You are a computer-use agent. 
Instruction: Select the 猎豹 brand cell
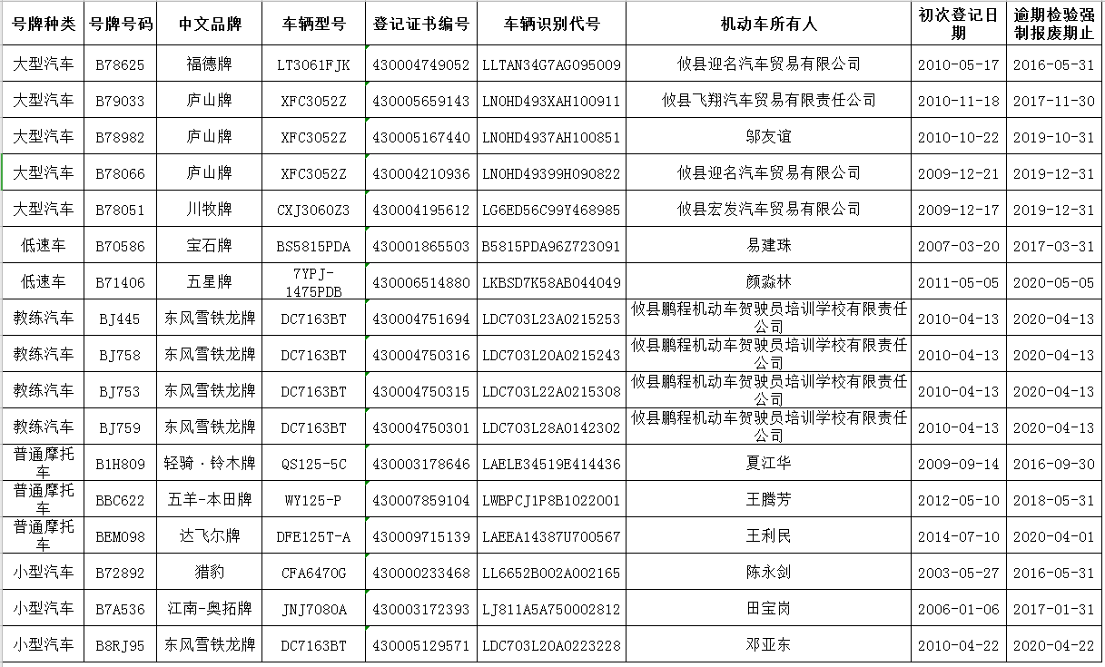[209, 573]
